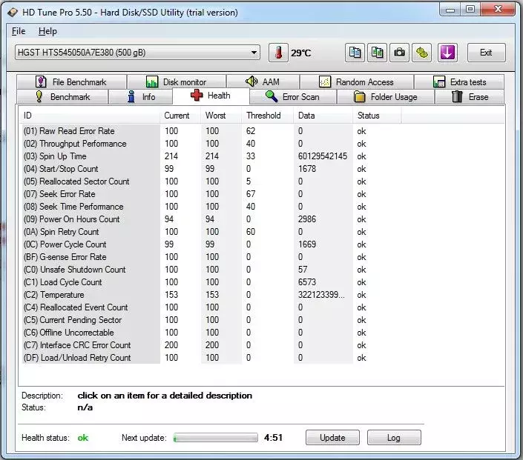Click the data value 2986
Screen dimensions: 523x460
tap(307, 219)
